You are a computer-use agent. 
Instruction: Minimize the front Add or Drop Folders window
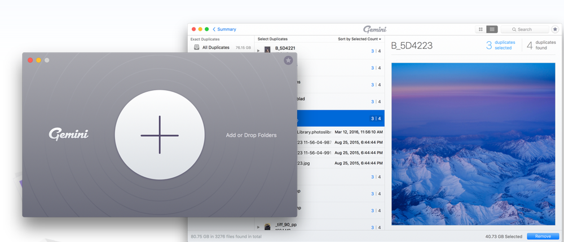point(38,60)
